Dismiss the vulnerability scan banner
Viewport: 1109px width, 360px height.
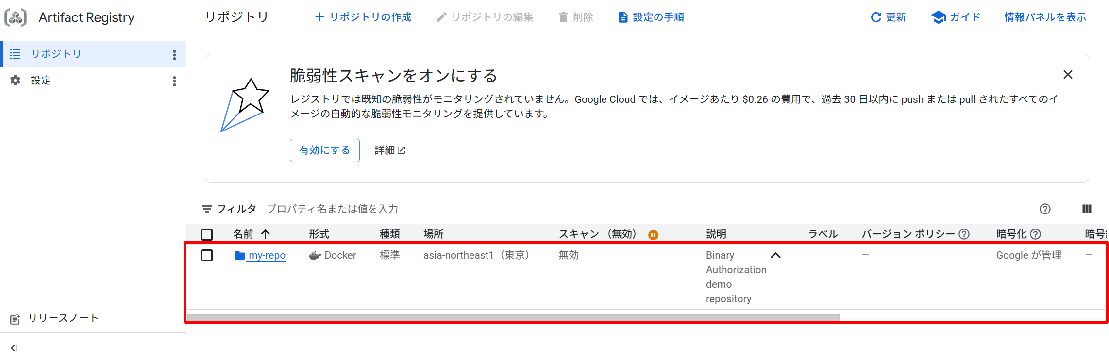(1068, 75)
